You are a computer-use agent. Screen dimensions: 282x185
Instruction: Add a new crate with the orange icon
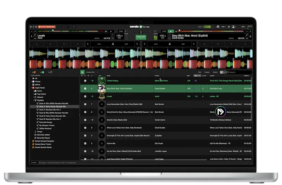tap(34, 72)
